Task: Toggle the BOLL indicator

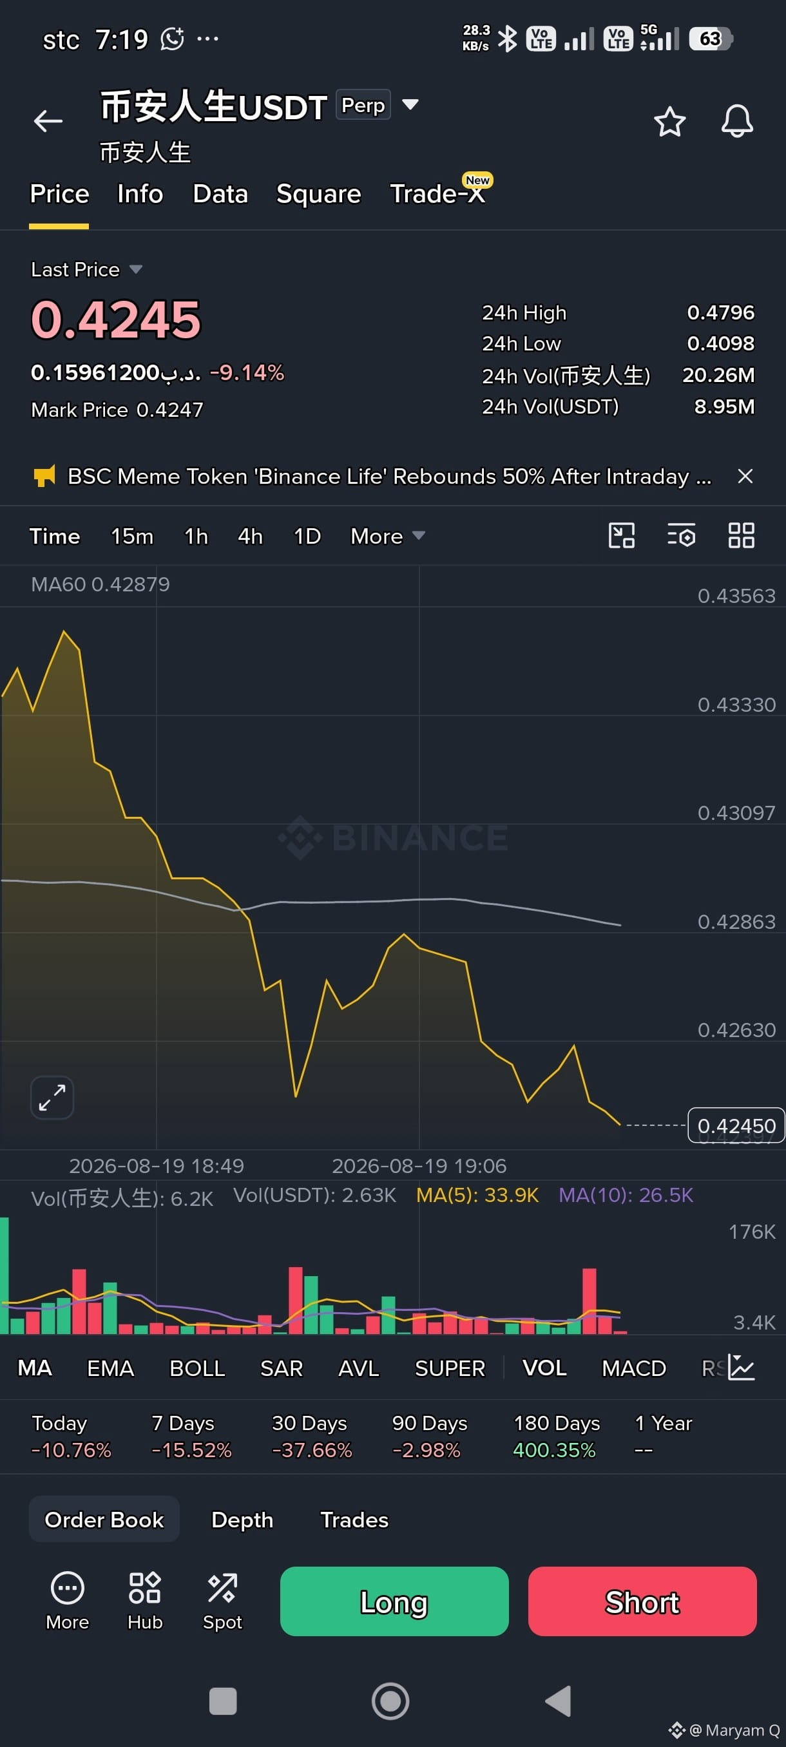Action: pyautogui.click(x=197, y=1368)
